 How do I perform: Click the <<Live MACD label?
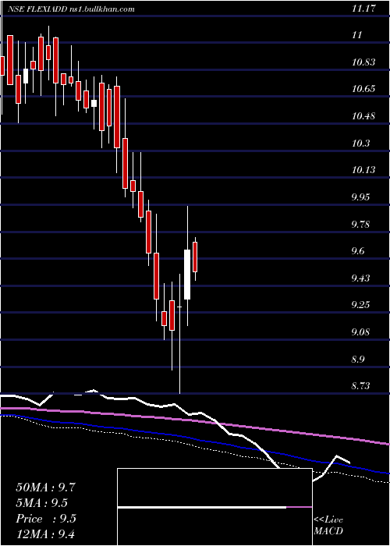click(328, 525)
